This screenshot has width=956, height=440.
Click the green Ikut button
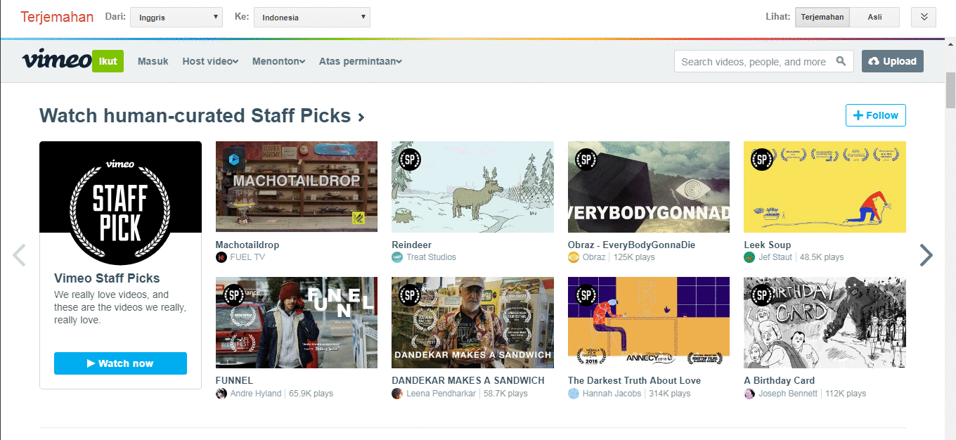(108, 61)
